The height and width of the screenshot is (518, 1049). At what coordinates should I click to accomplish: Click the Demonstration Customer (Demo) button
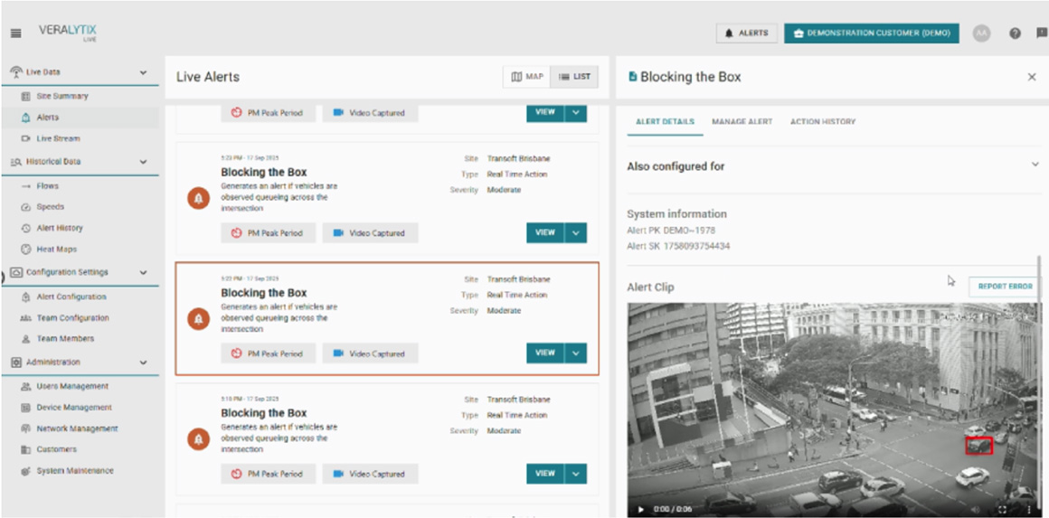(x=871, y=33)
